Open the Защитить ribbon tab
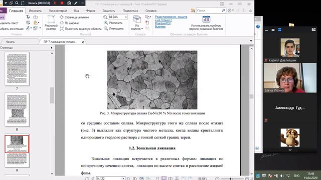Viewport: 321px width, 180px height. (x=109, y=10)
